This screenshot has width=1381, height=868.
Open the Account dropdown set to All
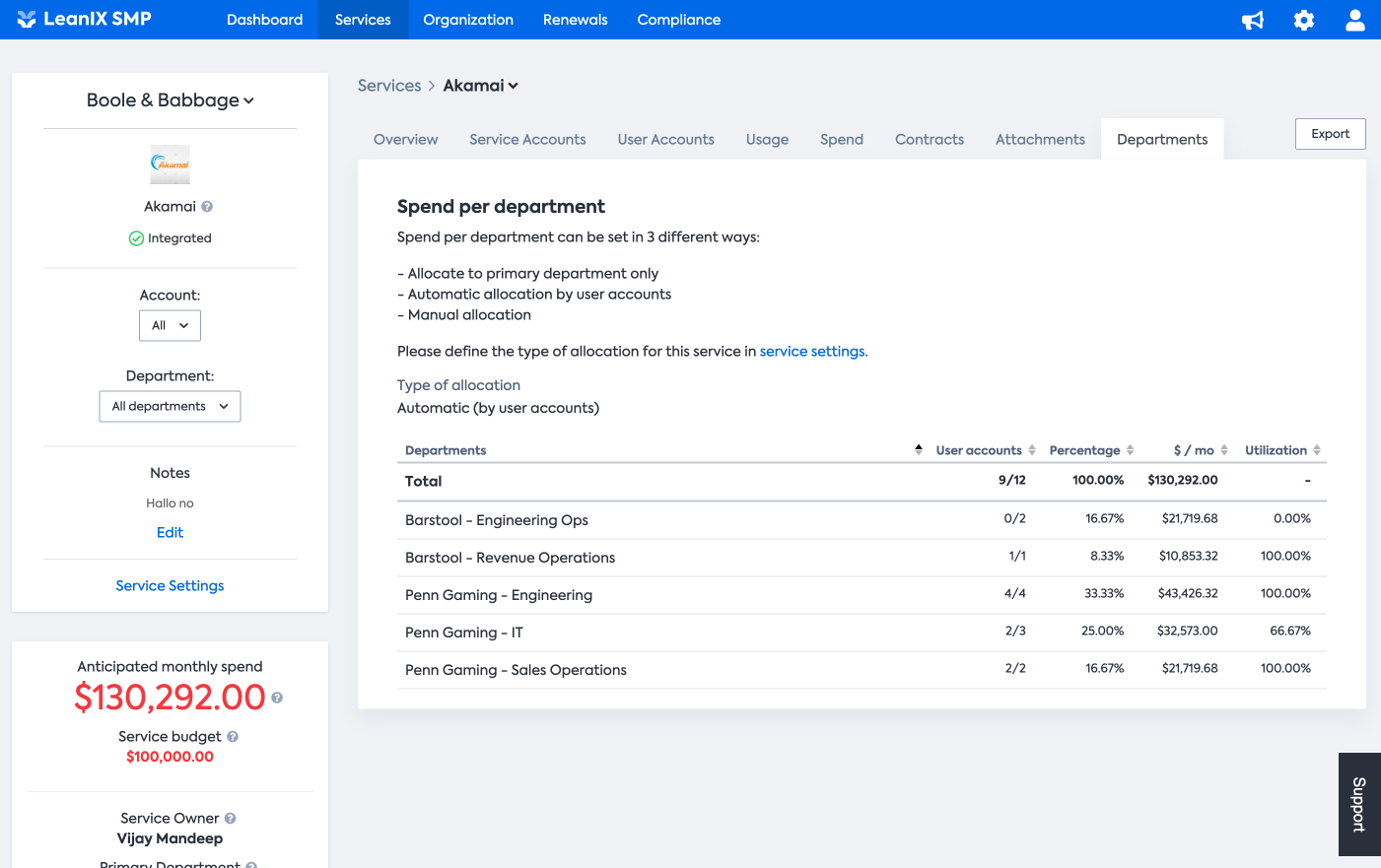click(x=170, y=326)
